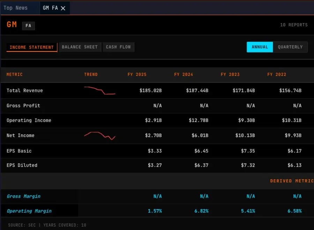Toggle to Annual reporting view
This screenshot has height=230, width=314.
(260, 47)
